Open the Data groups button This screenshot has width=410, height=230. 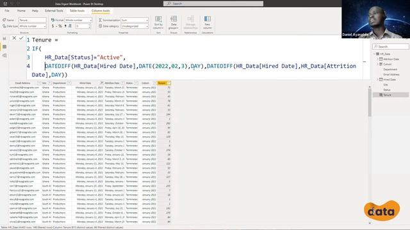174,22
